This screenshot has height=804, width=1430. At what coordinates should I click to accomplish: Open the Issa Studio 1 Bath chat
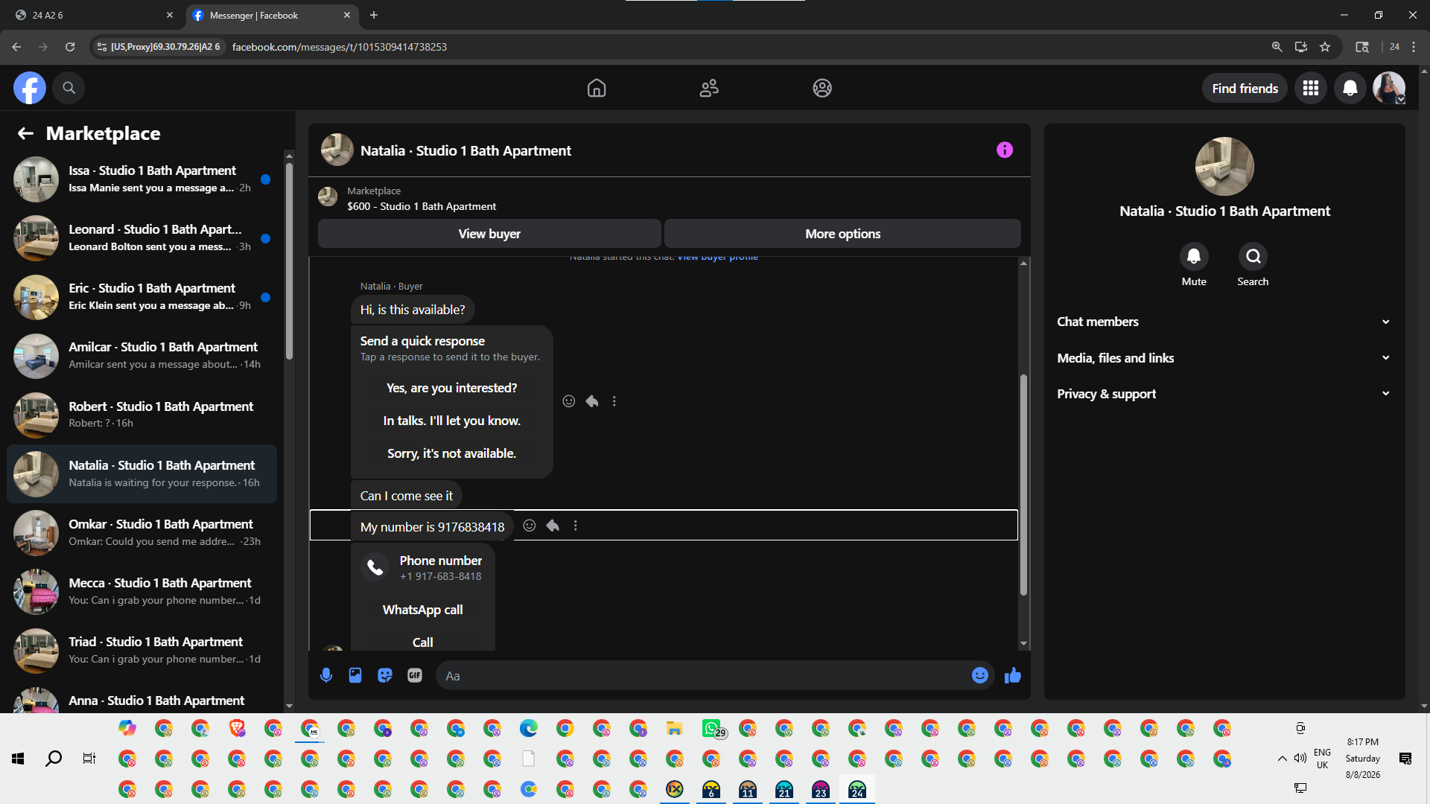(142, 179)
